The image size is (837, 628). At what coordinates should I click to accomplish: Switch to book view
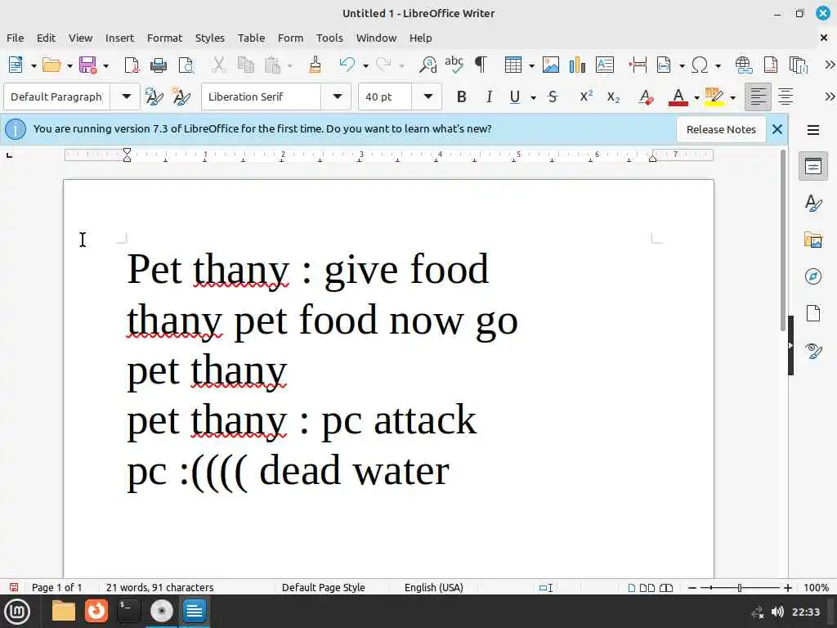coord(666,588)
